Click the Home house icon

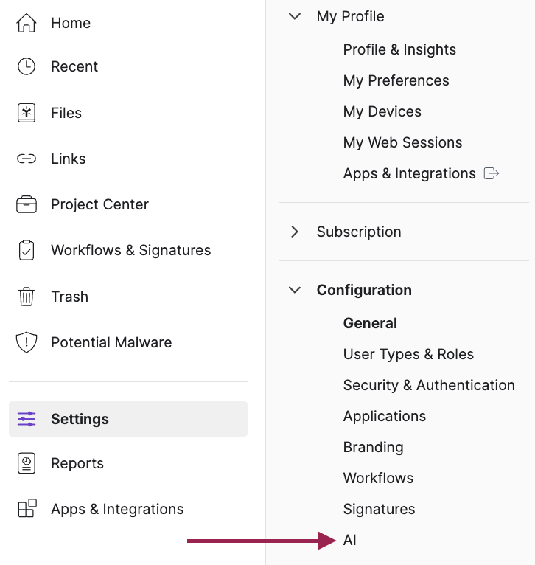coord(27,24)
